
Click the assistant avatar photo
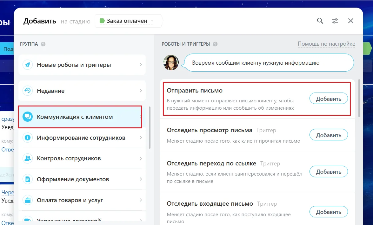tap(171, 63)
